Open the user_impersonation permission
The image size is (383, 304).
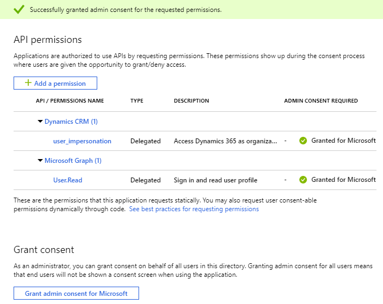click(83, 141)
